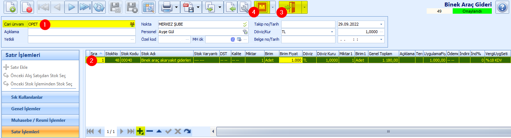This screenshot has height=138, width=511.
Task: Click the grid navigator redo refresh arrow
Action: pyautogui.click(x=187, y=132)
